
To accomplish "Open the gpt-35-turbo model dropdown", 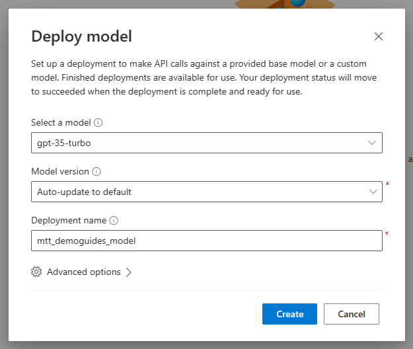I will coord(198,143).
